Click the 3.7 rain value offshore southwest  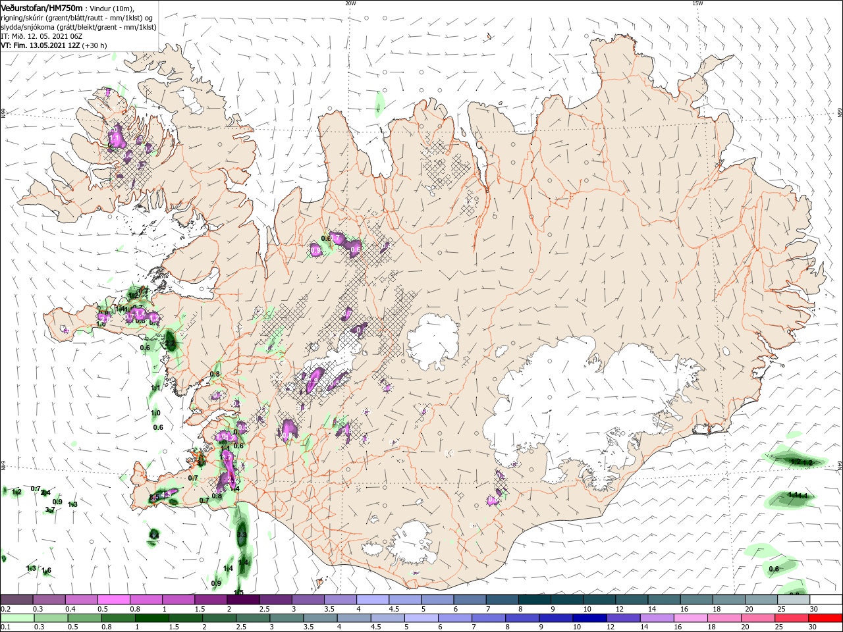click(x=50, y=510)
